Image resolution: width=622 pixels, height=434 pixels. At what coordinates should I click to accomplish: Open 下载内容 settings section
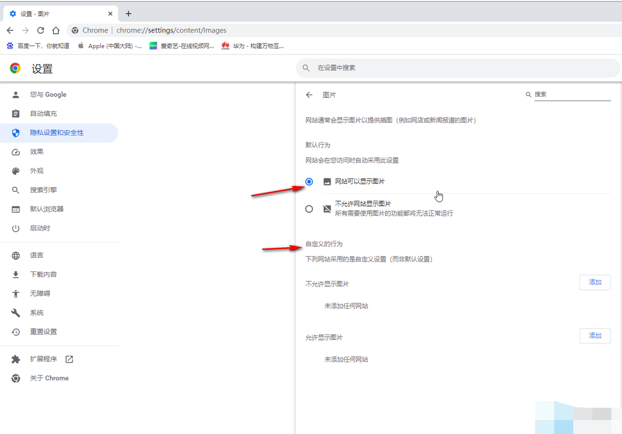tap(43, 275)
